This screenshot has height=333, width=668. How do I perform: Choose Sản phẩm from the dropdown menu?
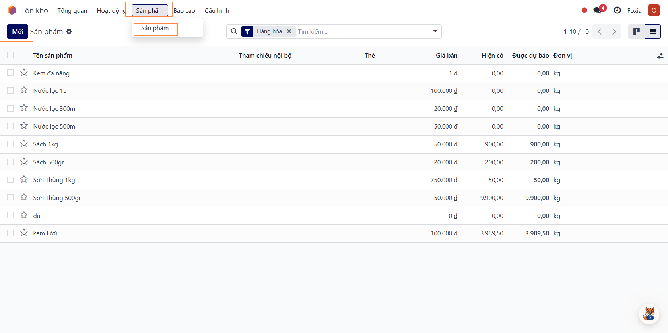(155, 28)
